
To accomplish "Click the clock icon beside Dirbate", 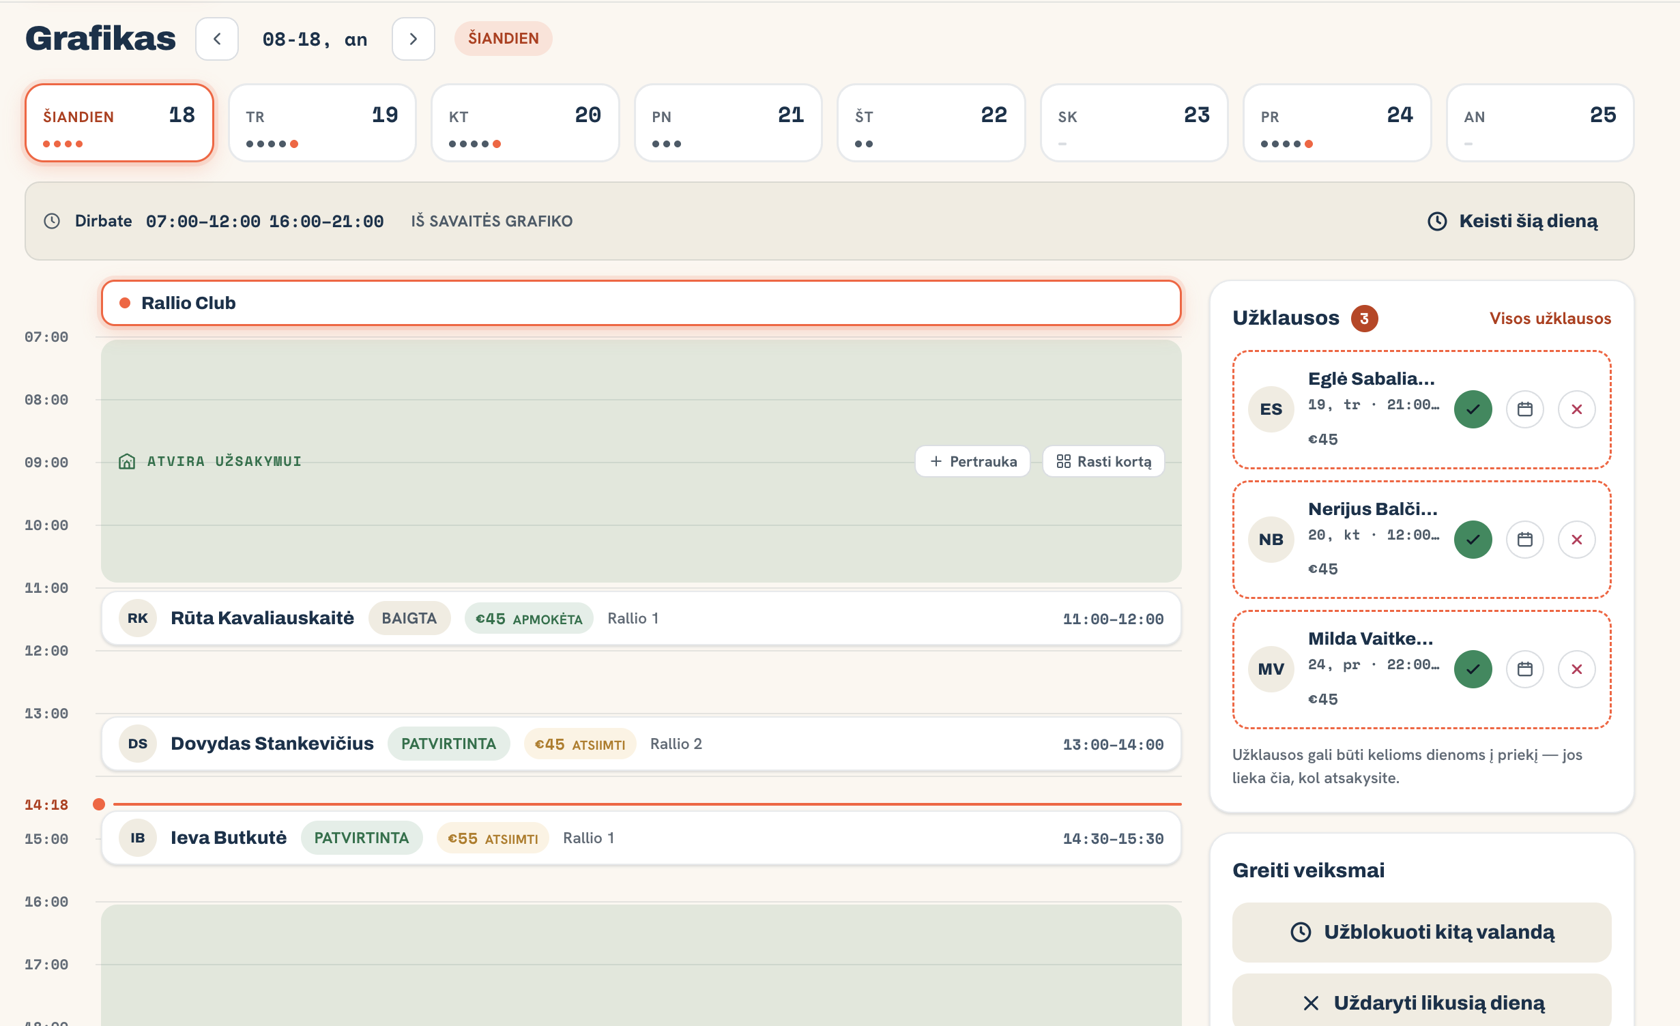I will pyautogui.click(x=52, y=221).
